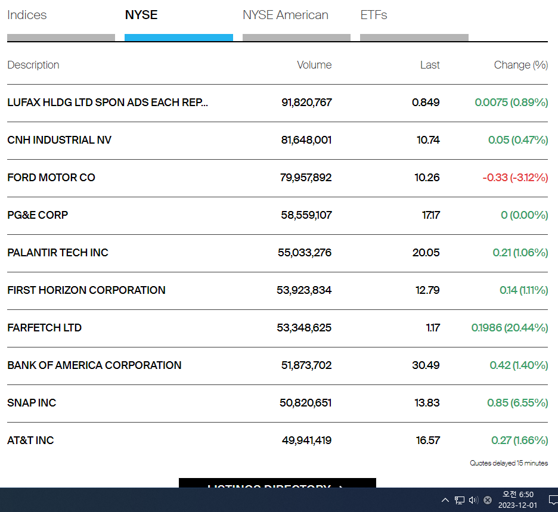This screenshot has height=512, width=558.
Task: Click CNH change 0.05 (0.47%)
Action: [x=518, y=140]
